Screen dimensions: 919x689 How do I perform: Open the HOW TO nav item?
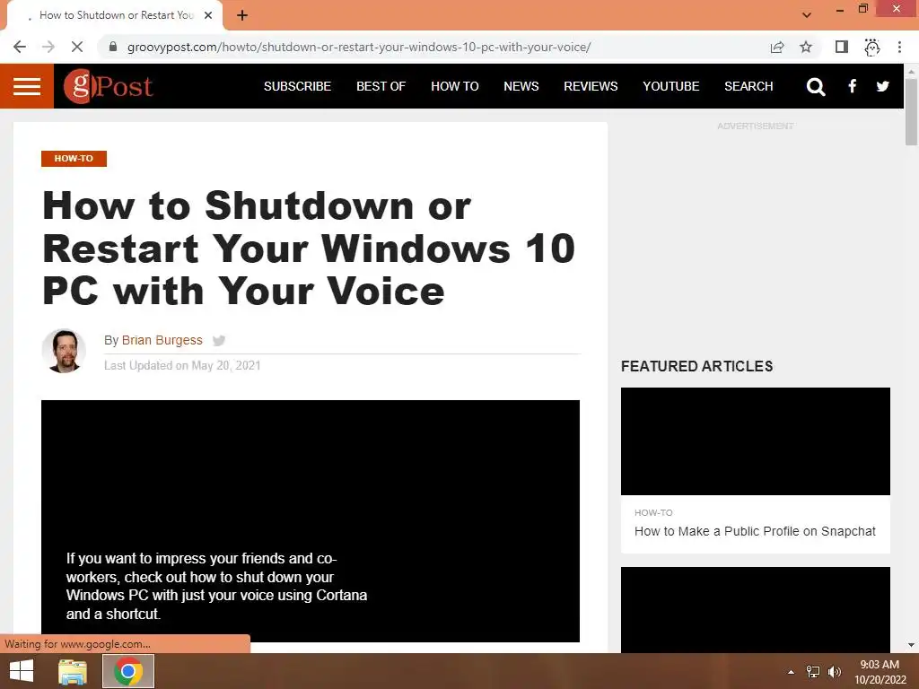click(x=455, y=86)
